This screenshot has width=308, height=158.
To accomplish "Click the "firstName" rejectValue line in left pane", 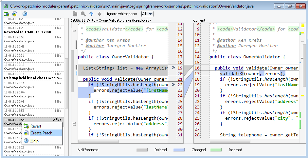I will tap(131, 90).
